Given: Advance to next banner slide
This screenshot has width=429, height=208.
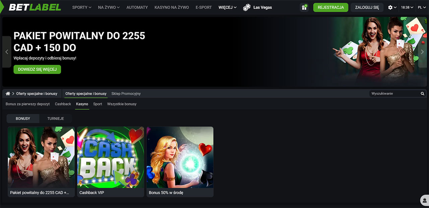Looking at the screenshot, I should tap(422, 52).
